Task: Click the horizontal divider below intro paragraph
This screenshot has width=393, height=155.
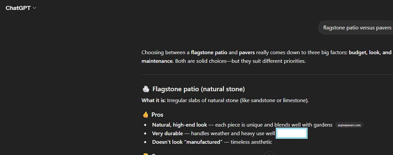Action: coord(266,75)
